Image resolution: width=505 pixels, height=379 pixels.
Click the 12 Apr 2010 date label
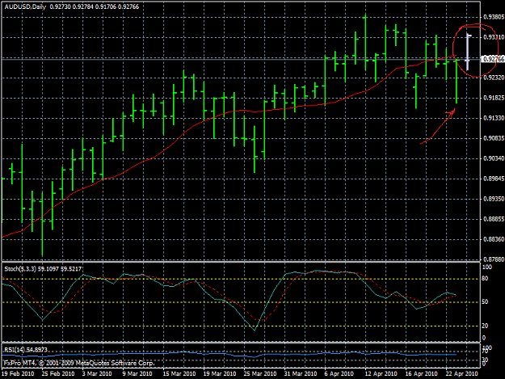pyautogui.click(x=381, y=373)
